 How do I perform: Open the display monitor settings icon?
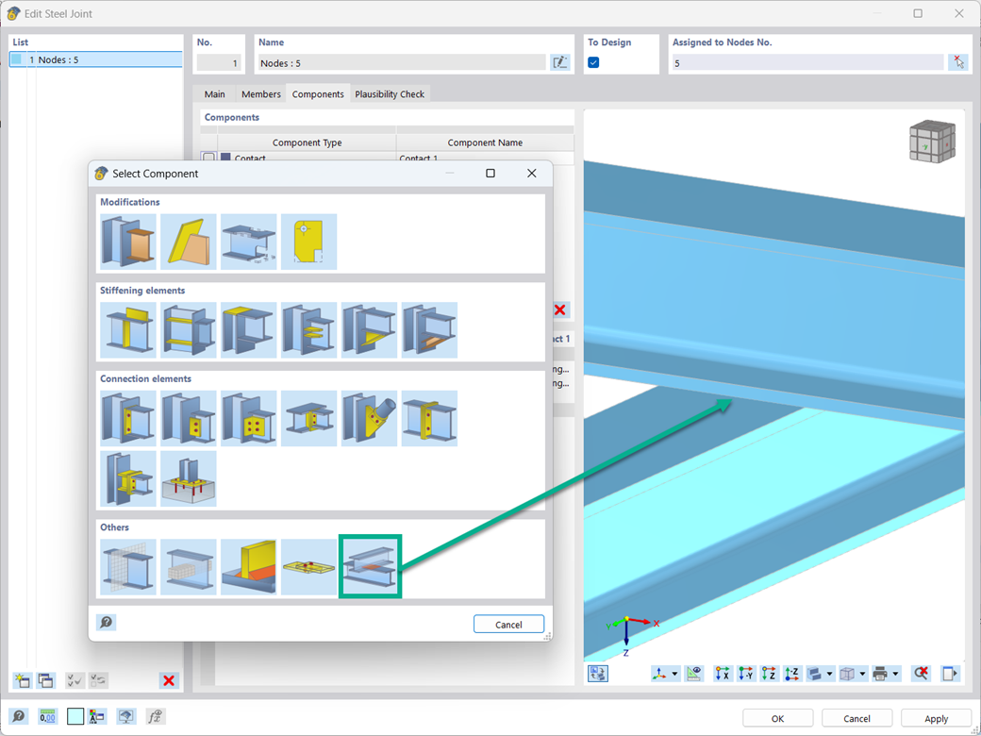point(125,716)
